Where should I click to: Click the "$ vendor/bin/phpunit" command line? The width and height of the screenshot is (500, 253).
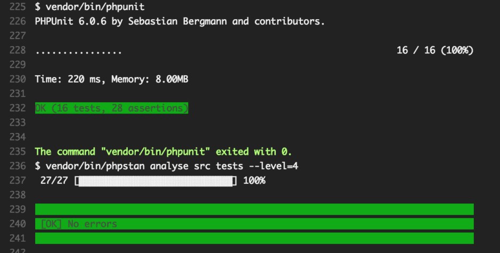tap(89, 7)
